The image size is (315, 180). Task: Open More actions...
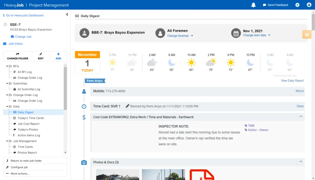[35, 174]
